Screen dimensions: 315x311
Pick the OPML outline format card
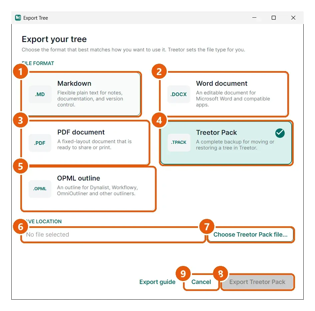[x=88, y=189]
